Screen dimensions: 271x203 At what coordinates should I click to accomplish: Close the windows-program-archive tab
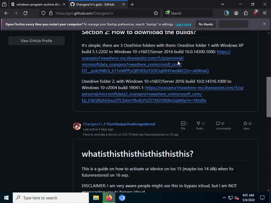point(64,4)
